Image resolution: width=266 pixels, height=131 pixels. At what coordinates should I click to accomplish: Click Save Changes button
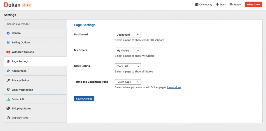[84, 99]
